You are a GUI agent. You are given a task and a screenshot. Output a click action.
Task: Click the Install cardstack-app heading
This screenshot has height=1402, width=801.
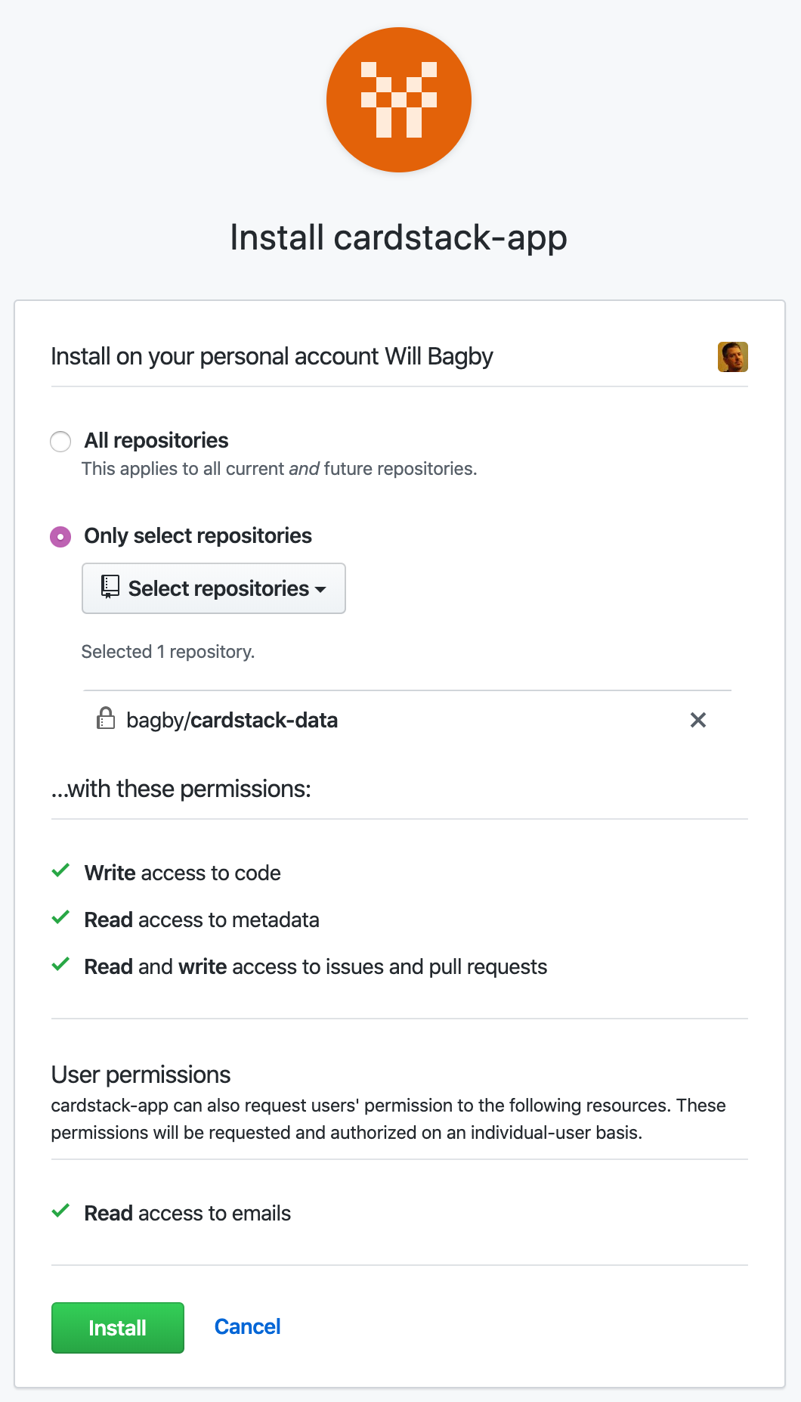pyautogui.click(x=399, y=237)
